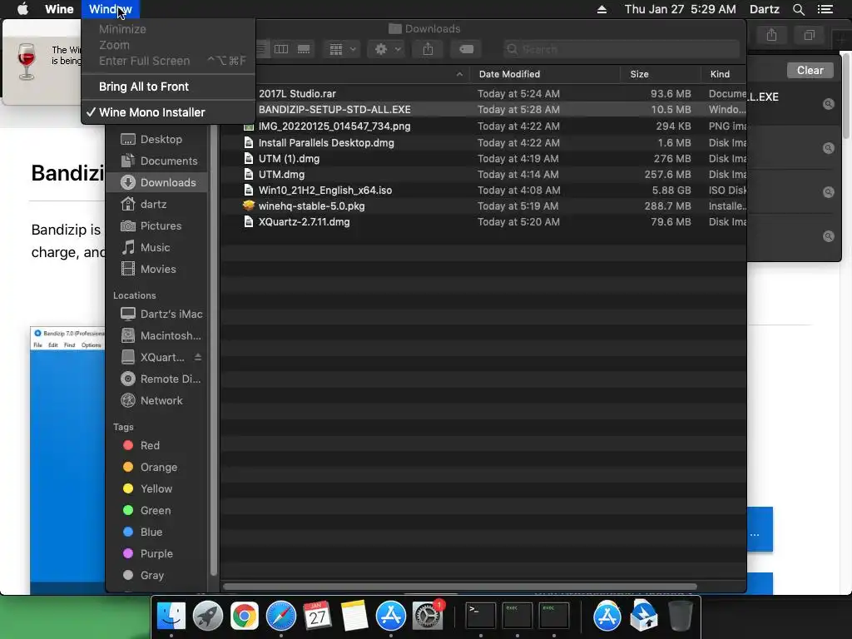Viewport: 852px width, 639px height.
Task: Open Notification Center list icon
Action: [825, 9]
